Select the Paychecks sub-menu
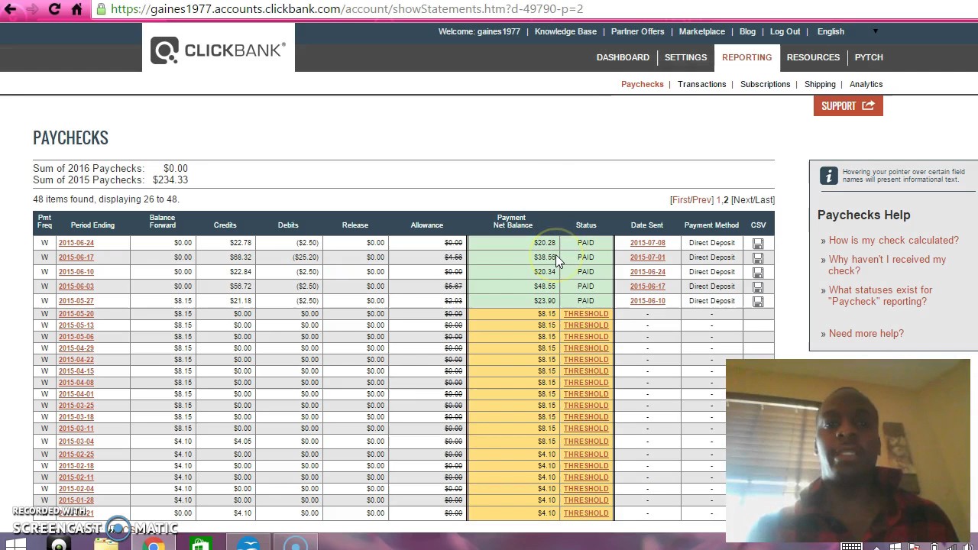Screen dimensions: 978x550 click(642, 84)
